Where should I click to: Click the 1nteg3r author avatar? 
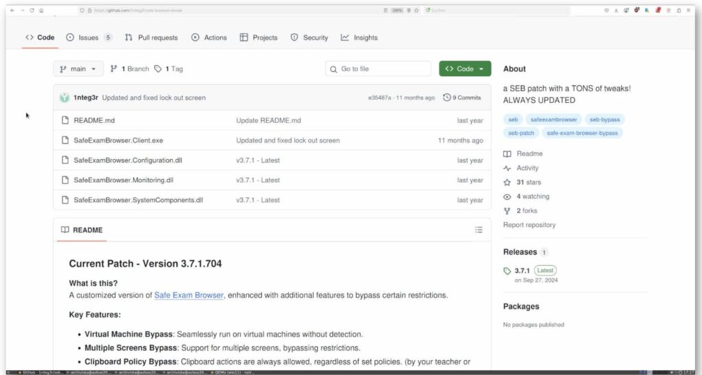pyautogui.click(x=64, y=97)
